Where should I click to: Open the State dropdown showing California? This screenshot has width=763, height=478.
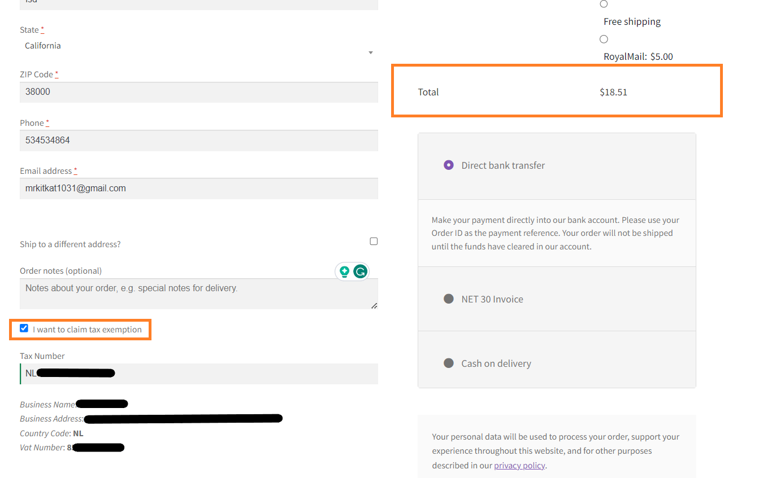click(x=199, y=46)
